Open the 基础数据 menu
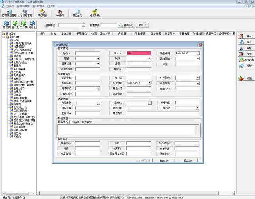Screen dimensions: 255x199 23,6
